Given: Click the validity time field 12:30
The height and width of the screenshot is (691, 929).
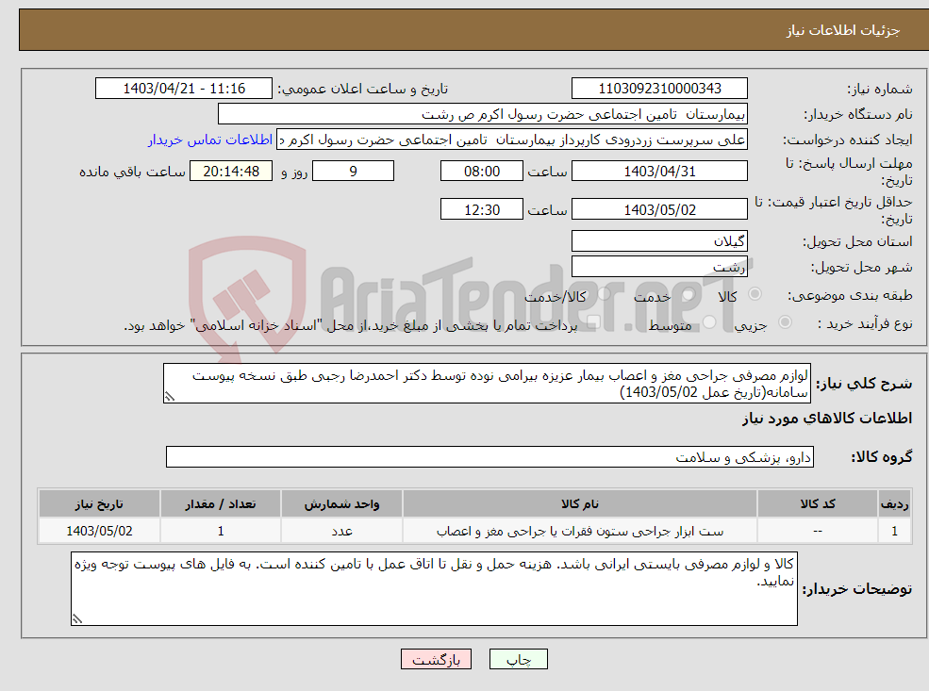Looking at the screenshot, I should click(x=482, y=209).
